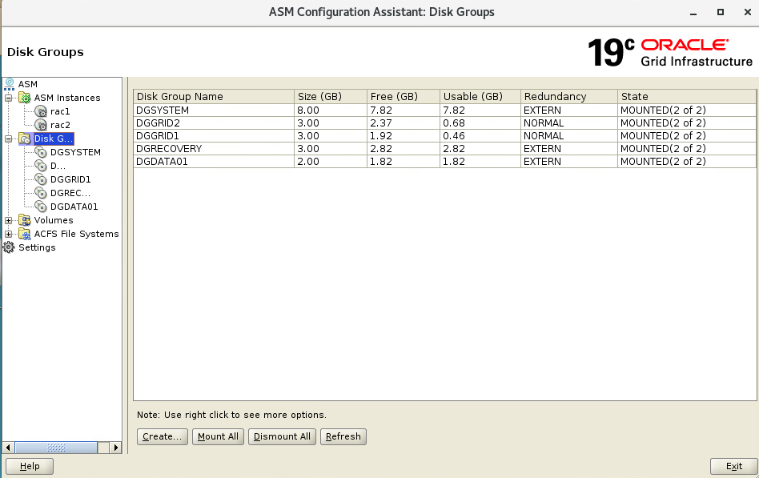This screenshot has height=478, width=759.
Task: Click the DGGRID1 disk icon in tree
Action: pos(41,179)
